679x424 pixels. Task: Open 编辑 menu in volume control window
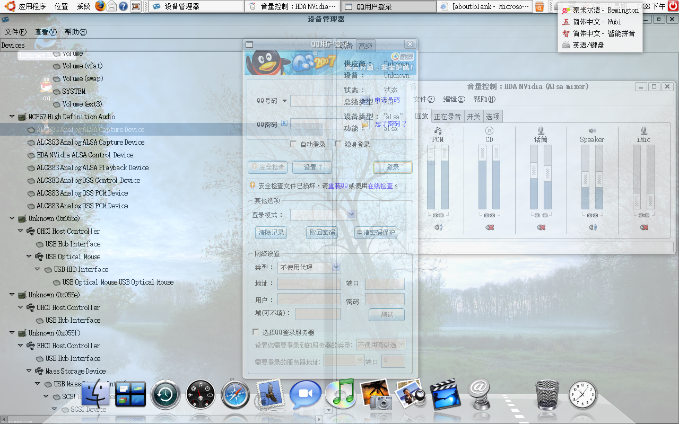point(454,99)
